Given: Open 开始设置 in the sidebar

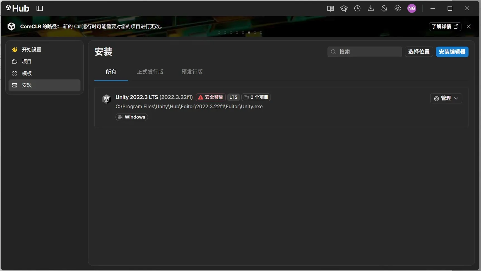Looking at the screenshot, I should point(44,50).
